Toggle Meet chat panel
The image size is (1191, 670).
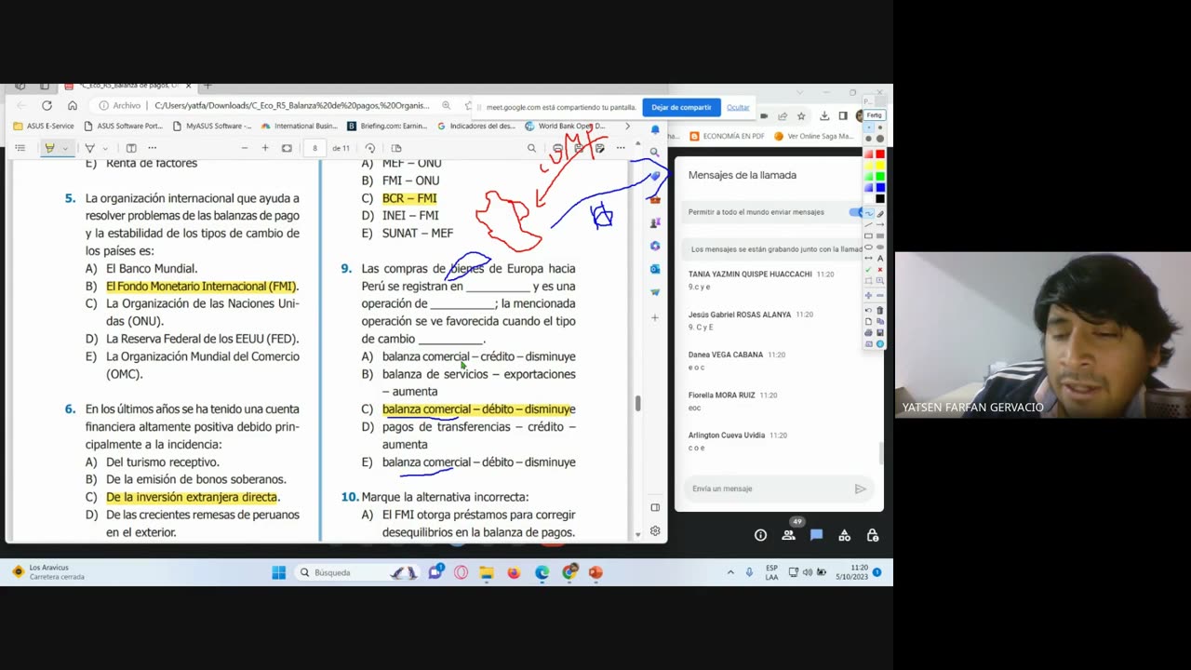(816, 535)
